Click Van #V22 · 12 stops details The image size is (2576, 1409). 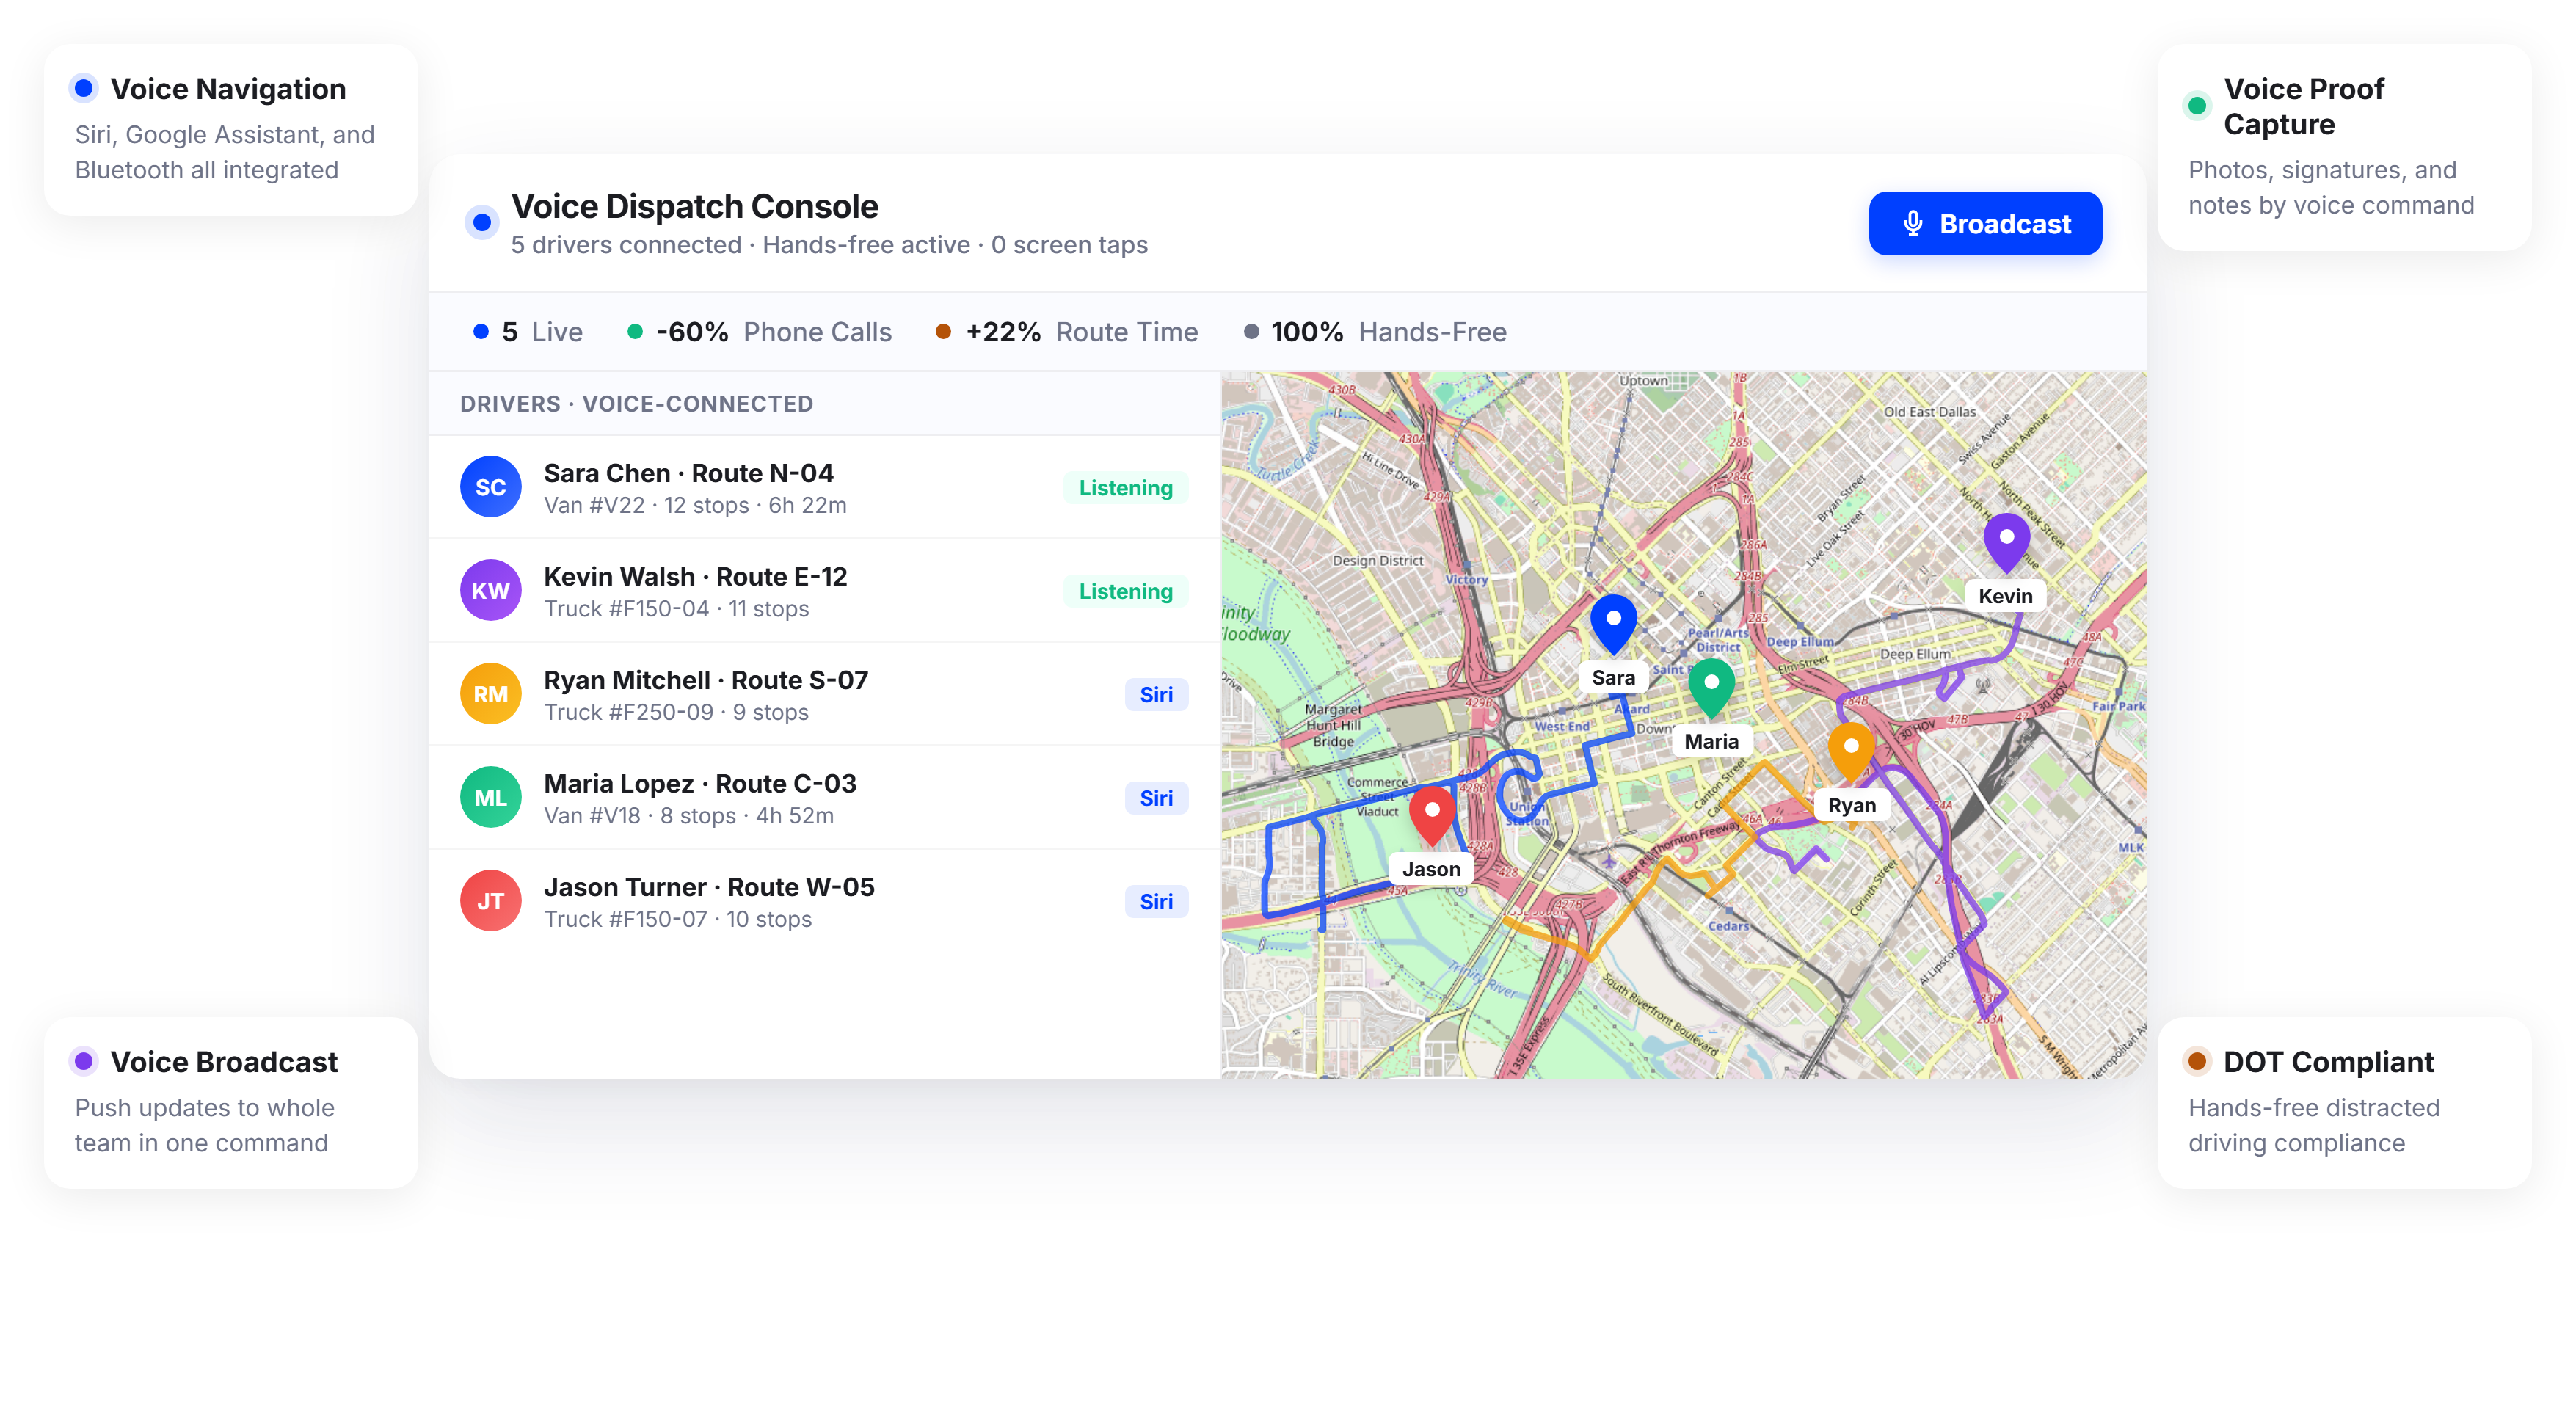click(x=695, y=506)
